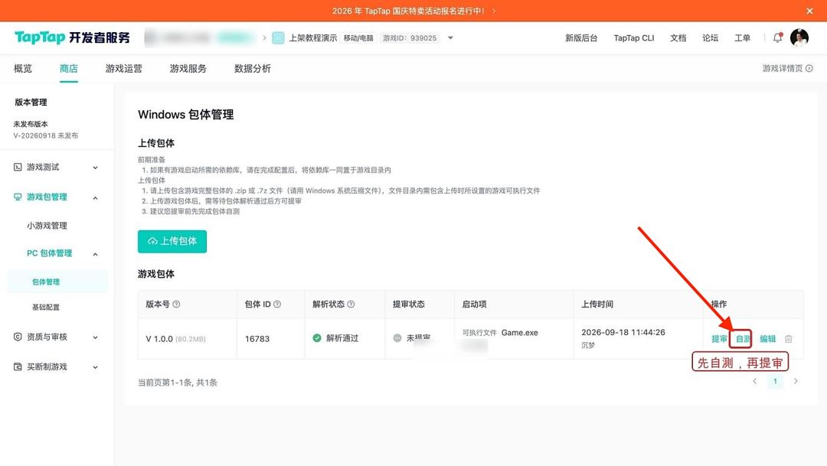The image size is (827, 466).
Task: Click 自测 for package V 1.0.0
Action: click(x=743, y=339)
